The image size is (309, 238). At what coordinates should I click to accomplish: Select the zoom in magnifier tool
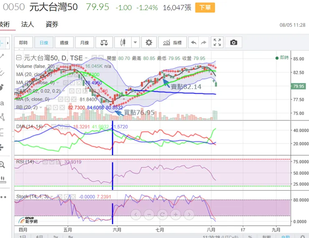tap(2, 164)
